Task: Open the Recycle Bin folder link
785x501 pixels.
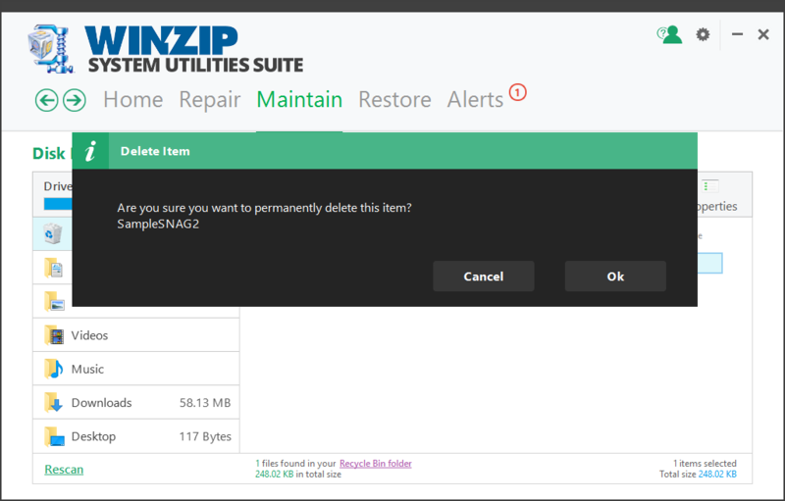Action: pos(376,464)
